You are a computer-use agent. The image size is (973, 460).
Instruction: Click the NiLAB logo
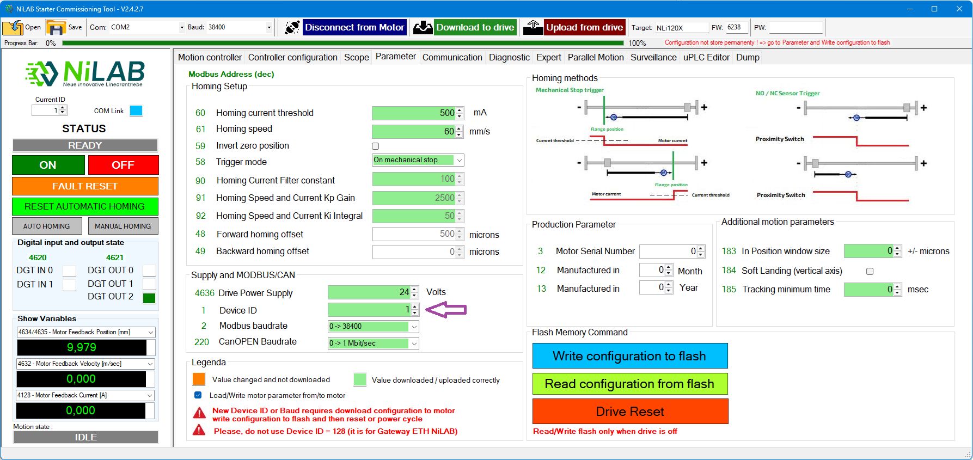click(x=85, y=73)
